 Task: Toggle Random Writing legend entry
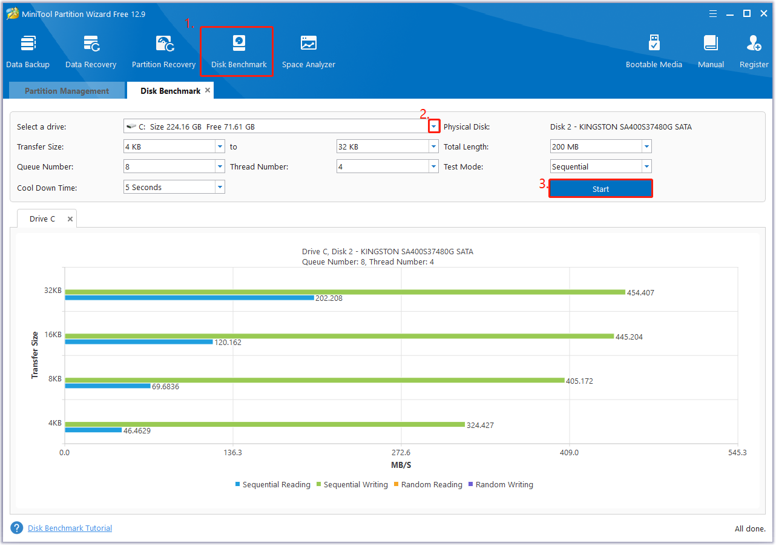[501, 484]
